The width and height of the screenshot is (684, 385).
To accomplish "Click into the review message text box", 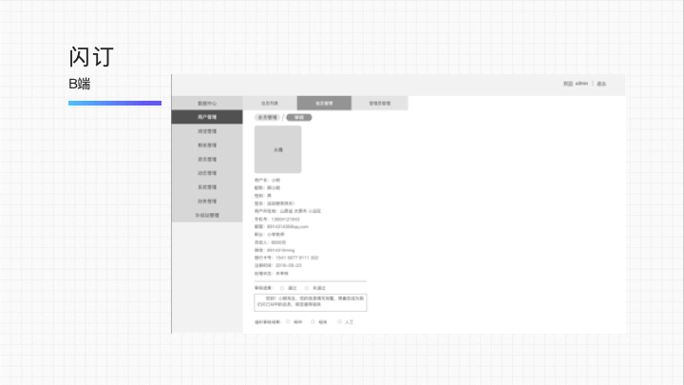I will point(311,302).
